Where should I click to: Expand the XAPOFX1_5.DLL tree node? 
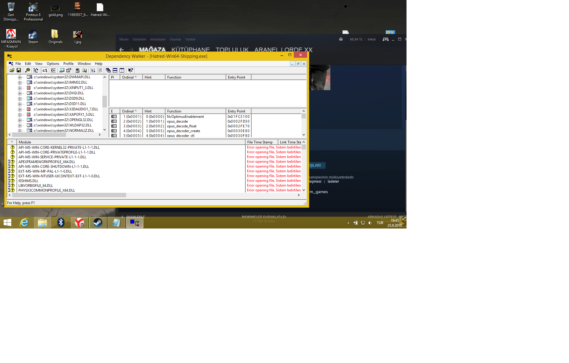click(20, 115)
